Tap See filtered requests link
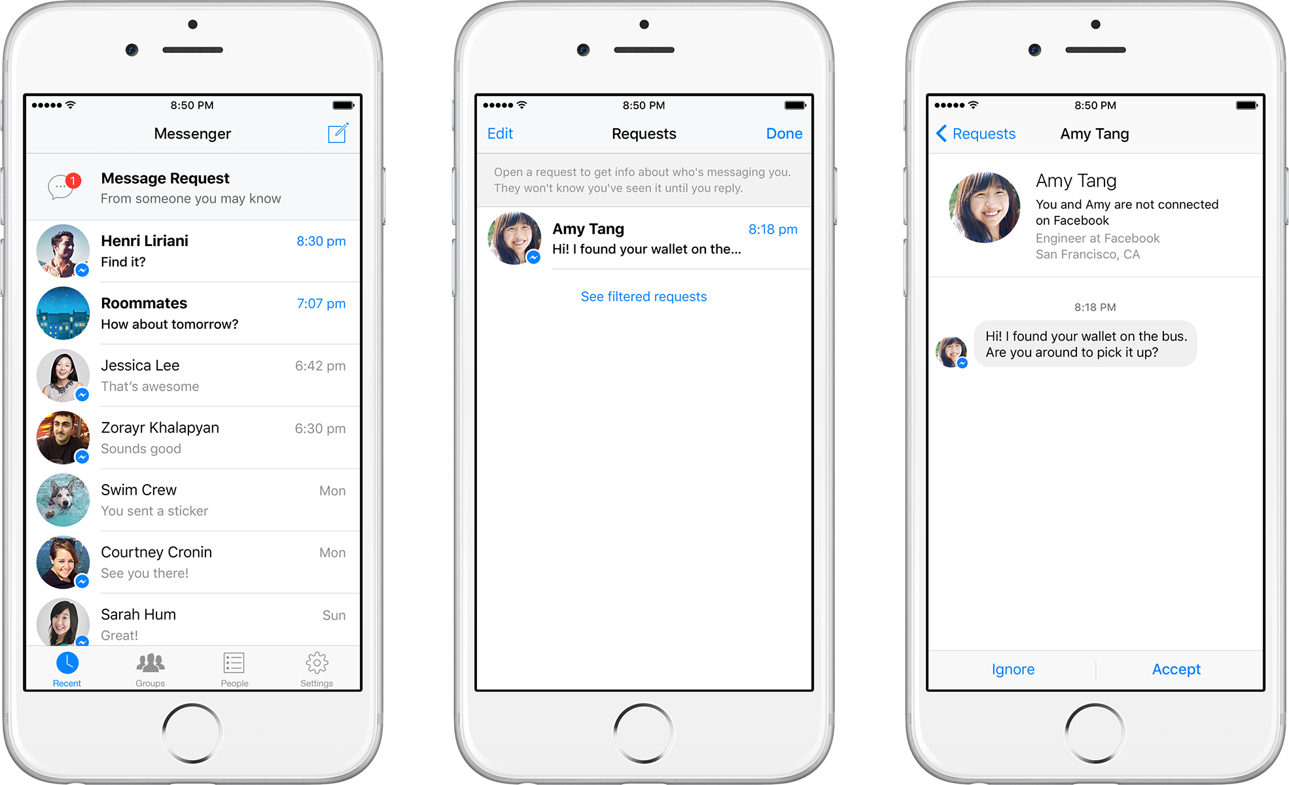Screen dimensions: 1289x785 pyautogui.click(x=644, y=296)
